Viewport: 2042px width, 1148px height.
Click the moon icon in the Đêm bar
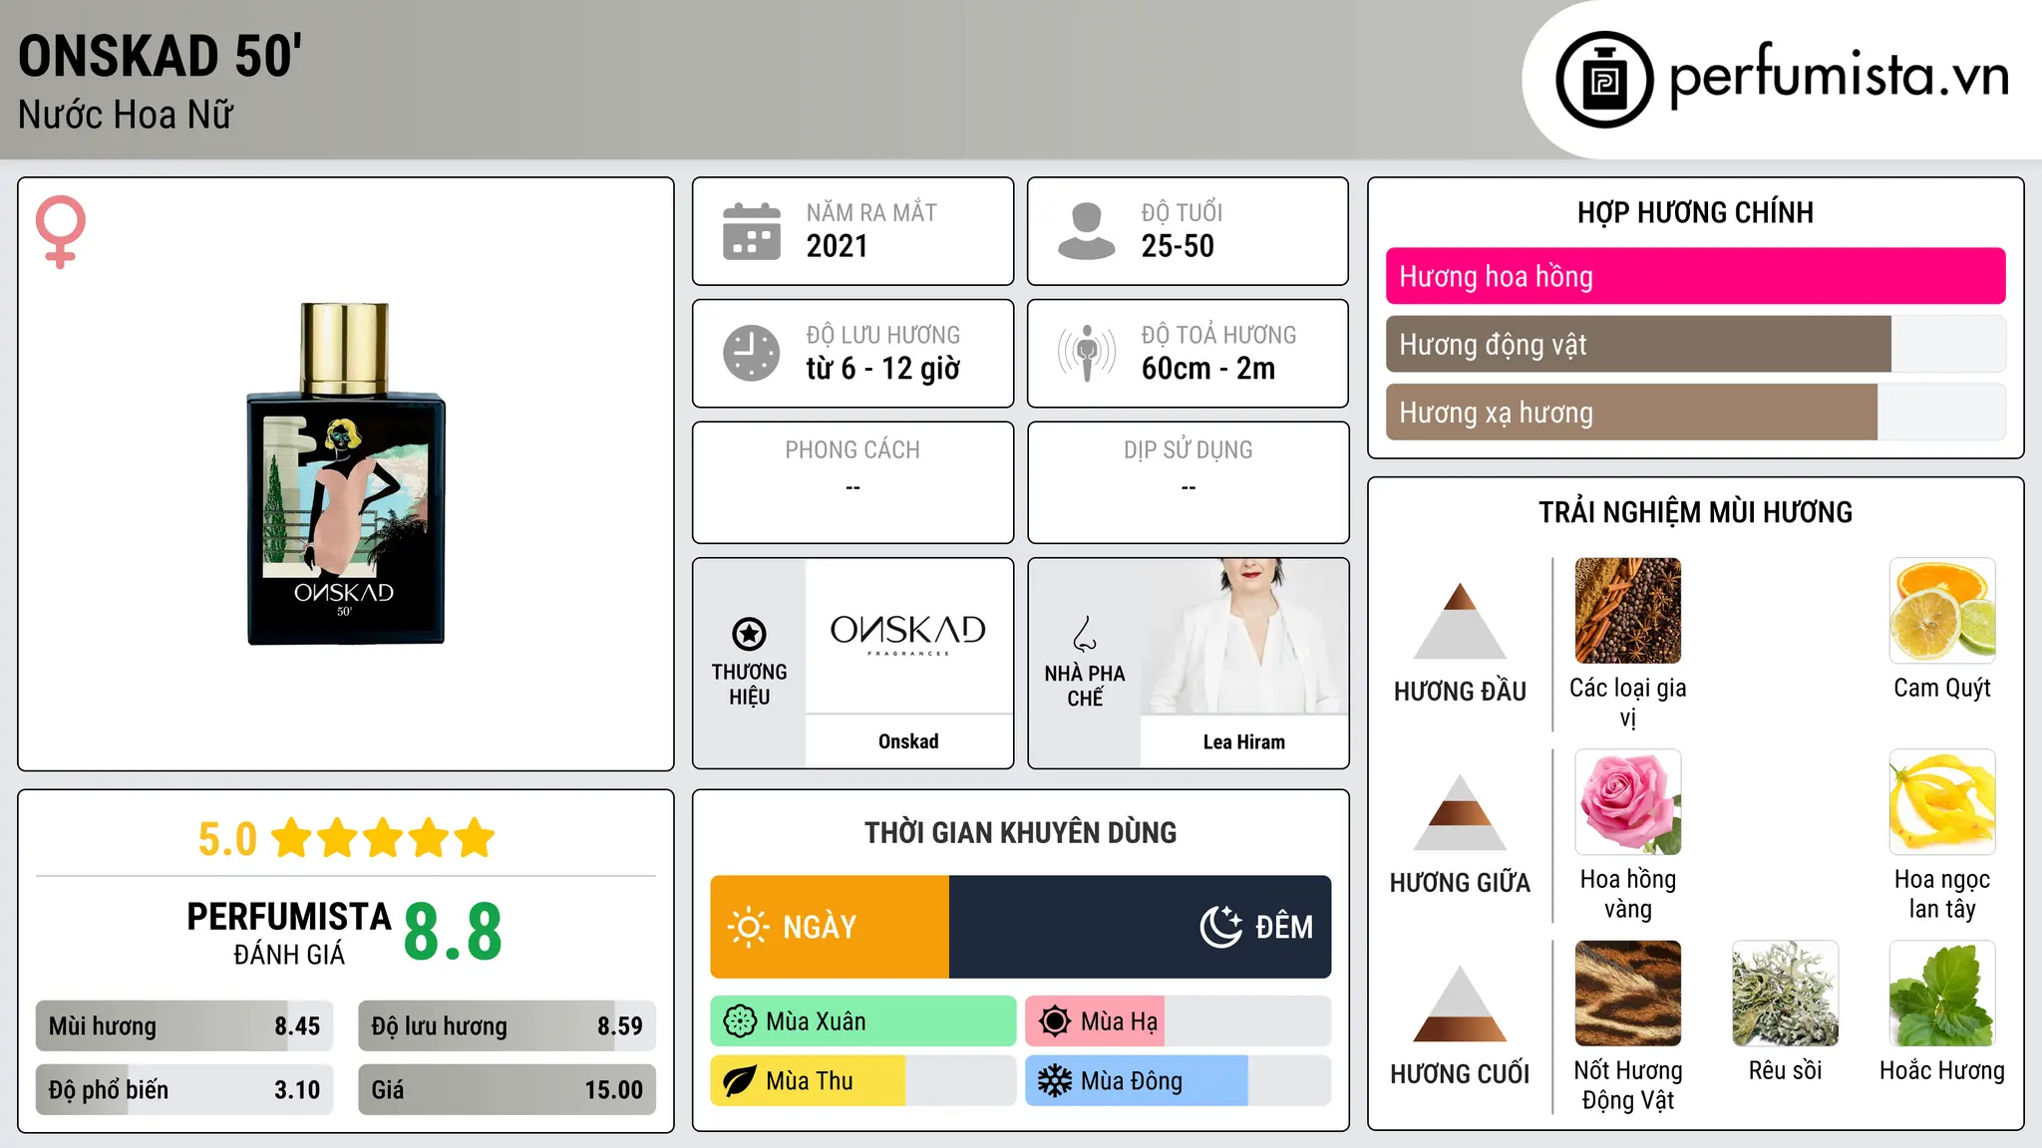(1220, 927)
